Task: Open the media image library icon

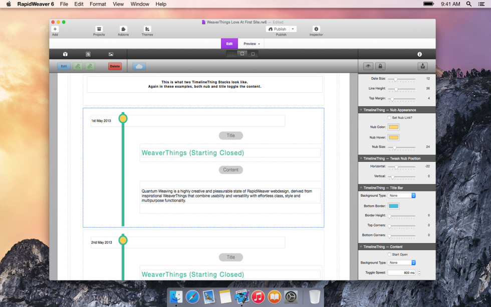Action: tap(111, 54)
